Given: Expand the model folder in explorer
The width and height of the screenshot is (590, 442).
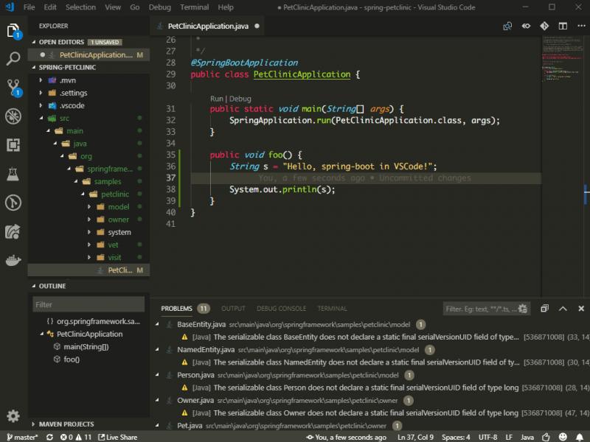Looking at the screenshot, I should 118,207.
